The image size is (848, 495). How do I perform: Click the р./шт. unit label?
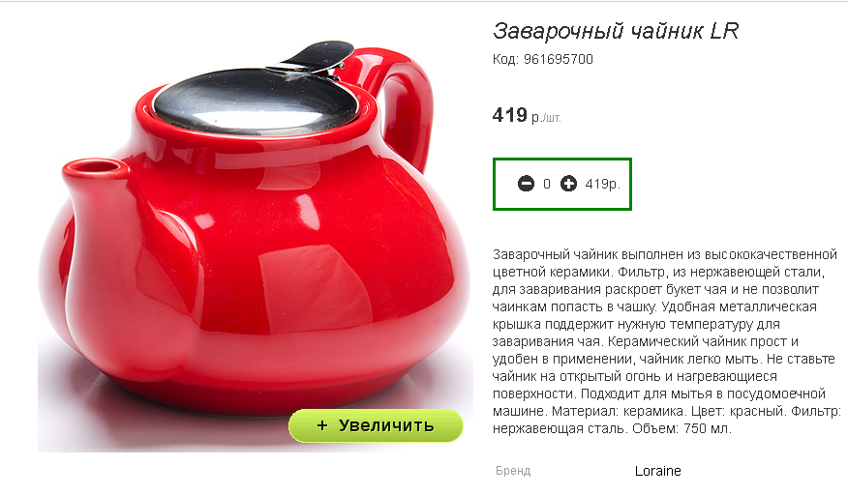(546, 117)
